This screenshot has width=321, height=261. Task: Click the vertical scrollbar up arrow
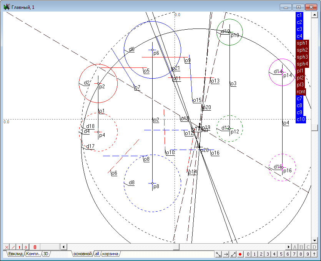pyautogui.click(x=314, y=15)
